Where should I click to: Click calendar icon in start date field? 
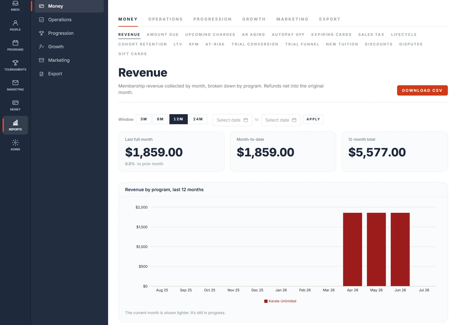tap(246, 120)
